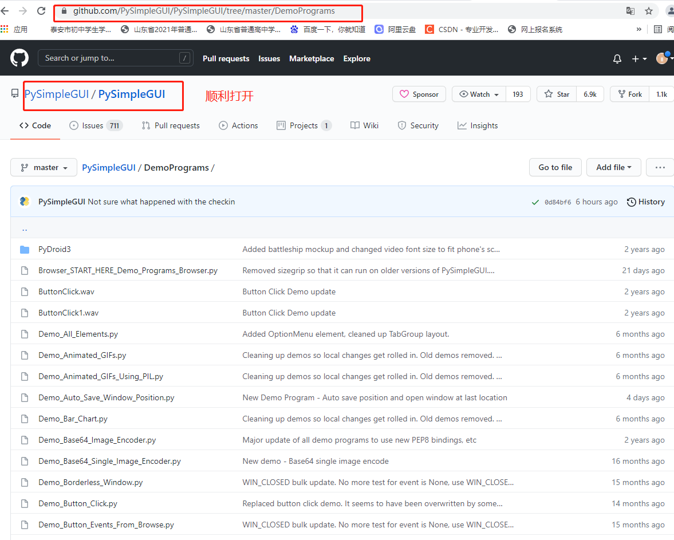Select the PyDroid3 folder icon

(24, 249)
